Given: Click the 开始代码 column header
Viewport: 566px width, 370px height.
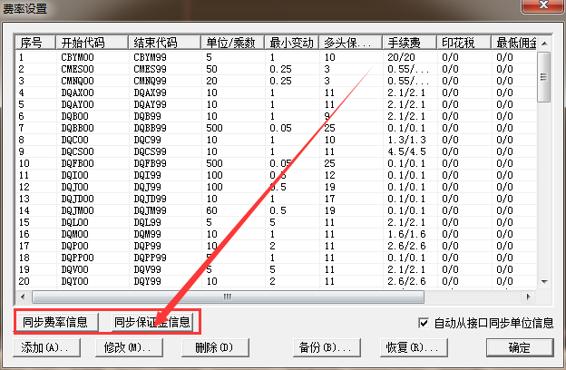Looking at the screenshot, I should pos(91,43).
